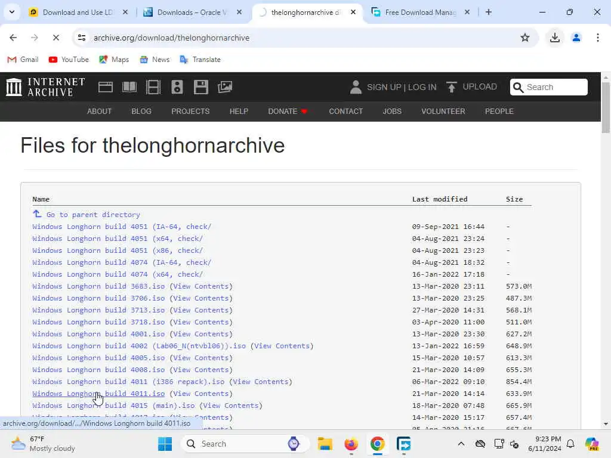Open the ABOUT menu item
Viewport: 611px width, 458px height.
100,112
